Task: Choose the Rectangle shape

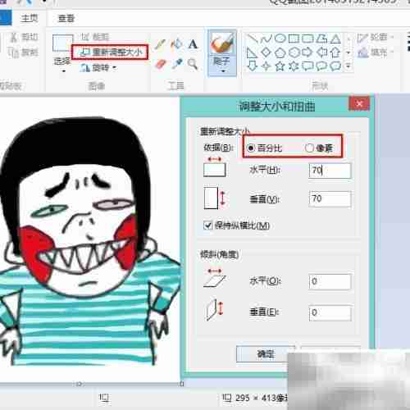Action: (x=294, y=39)
